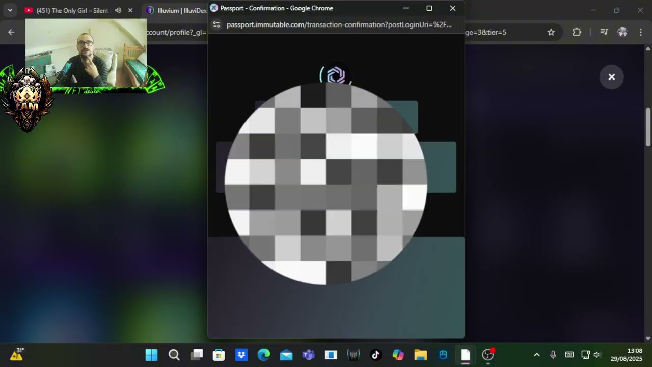Open File Explorer from taskbar

pos(421,355)
